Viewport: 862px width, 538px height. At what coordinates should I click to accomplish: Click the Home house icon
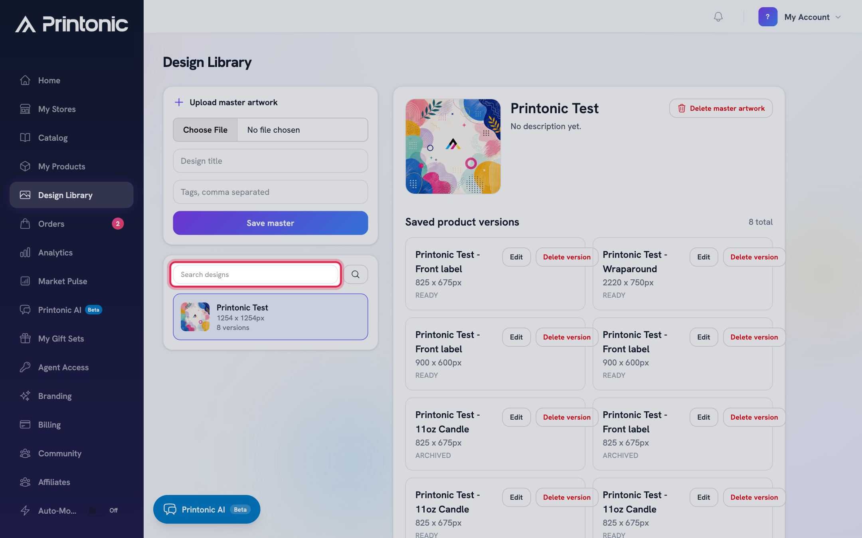tap(25, 80)
